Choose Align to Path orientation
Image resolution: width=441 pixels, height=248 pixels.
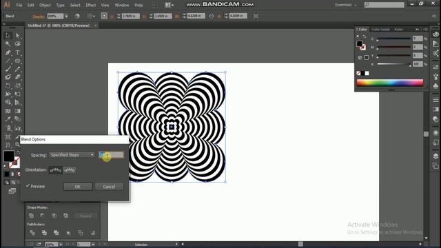click(70, 170)
